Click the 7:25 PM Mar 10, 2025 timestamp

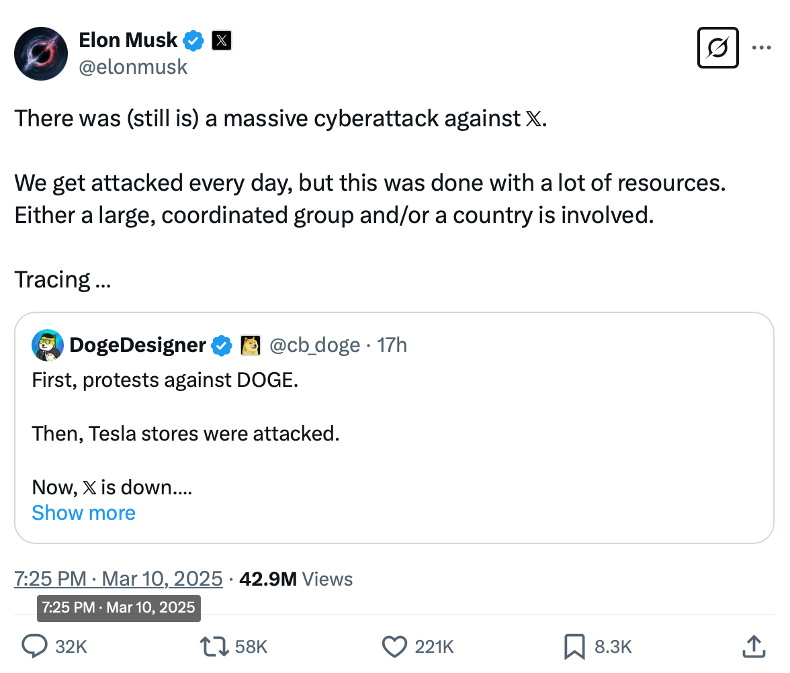[x=118, y=578]
